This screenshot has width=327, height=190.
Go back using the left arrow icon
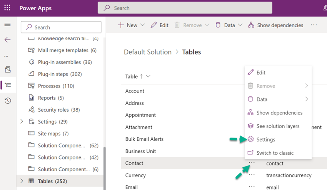(x=8, y=40)
